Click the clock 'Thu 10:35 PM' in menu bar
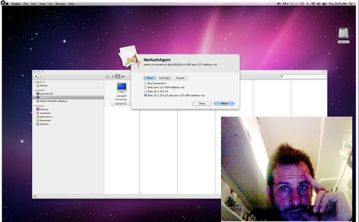Screen dimensions: 359x222 (x=338, y=4)
